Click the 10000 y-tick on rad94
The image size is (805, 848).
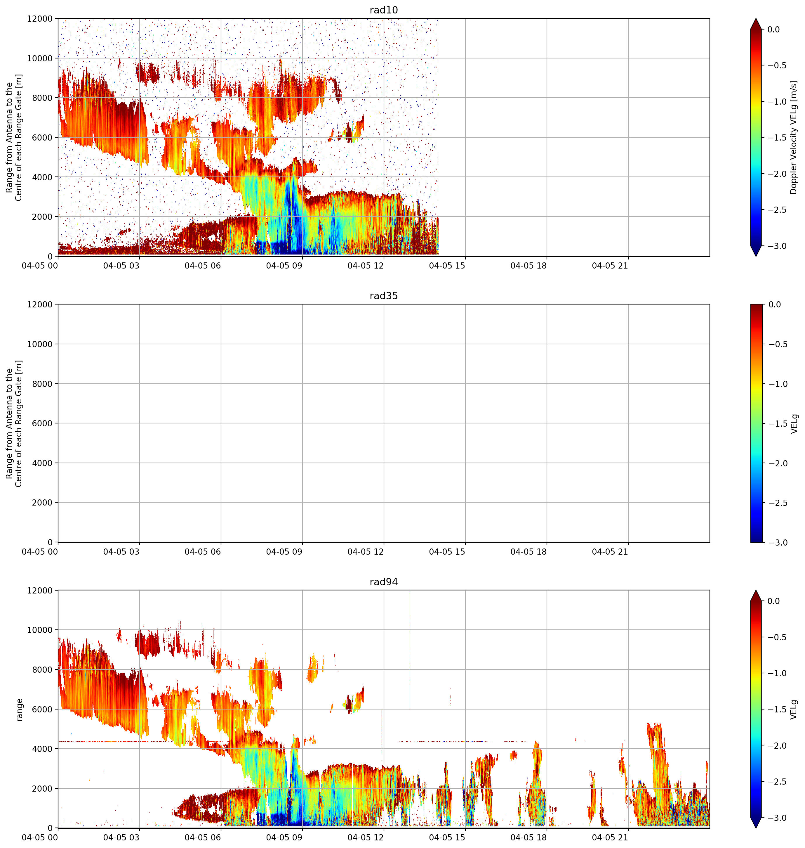click(x=39, y=630)
